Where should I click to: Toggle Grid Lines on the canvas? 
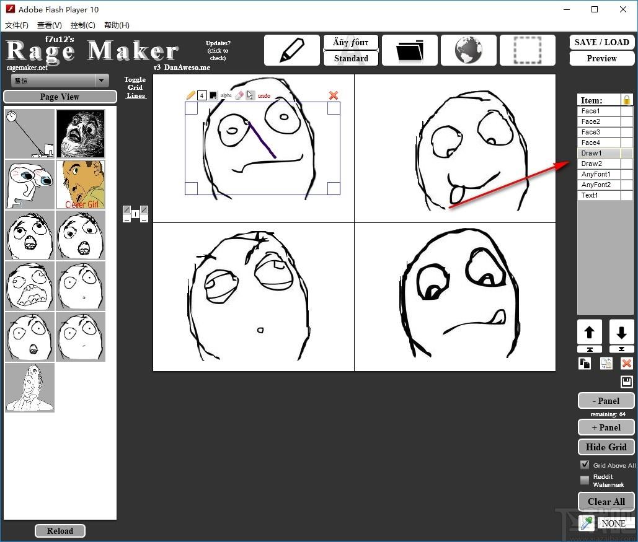pyautogui.click(x=135, y=87)
